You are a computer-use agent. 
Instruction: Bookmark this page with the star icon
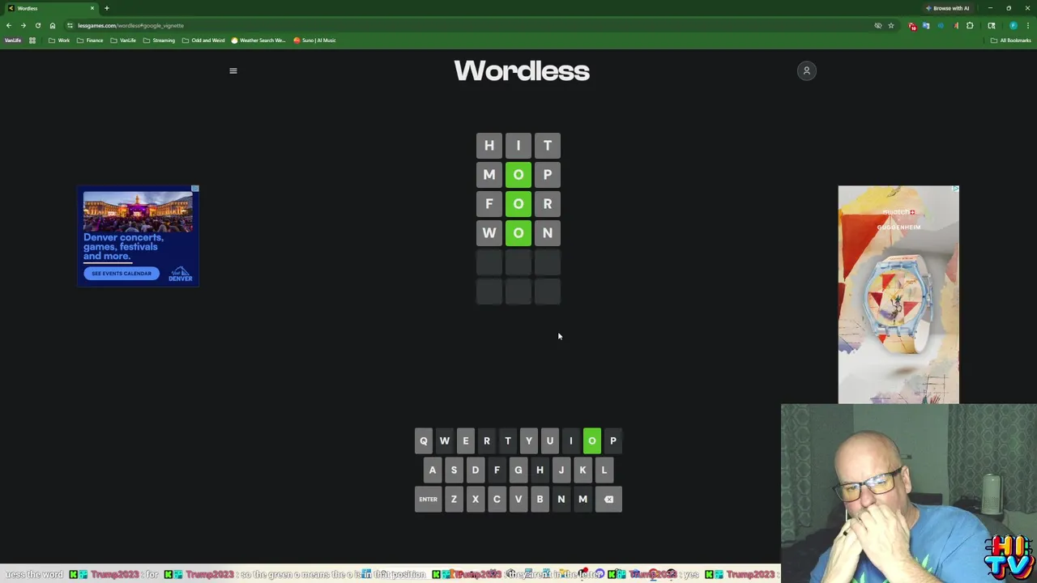click(x=891, y=25)
